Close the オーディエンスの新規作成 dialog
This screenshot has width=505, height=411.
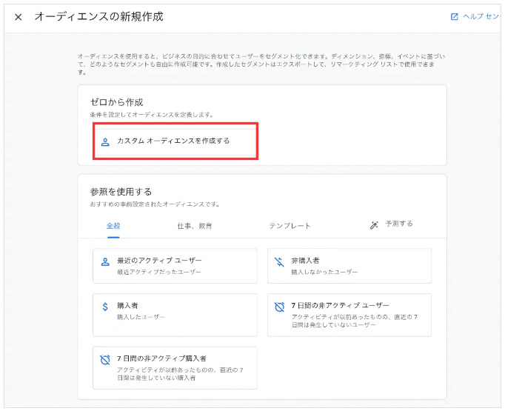[x=19, y=17]
